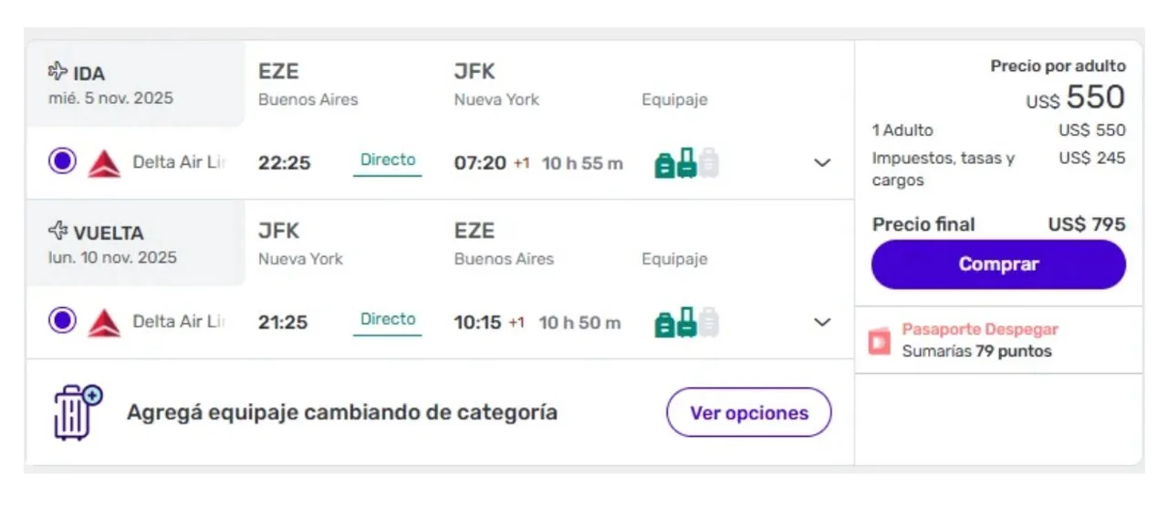This screenshot has height=516, width=1168.
Task: Click the Directo label on return flight
Action: [388, 320]
